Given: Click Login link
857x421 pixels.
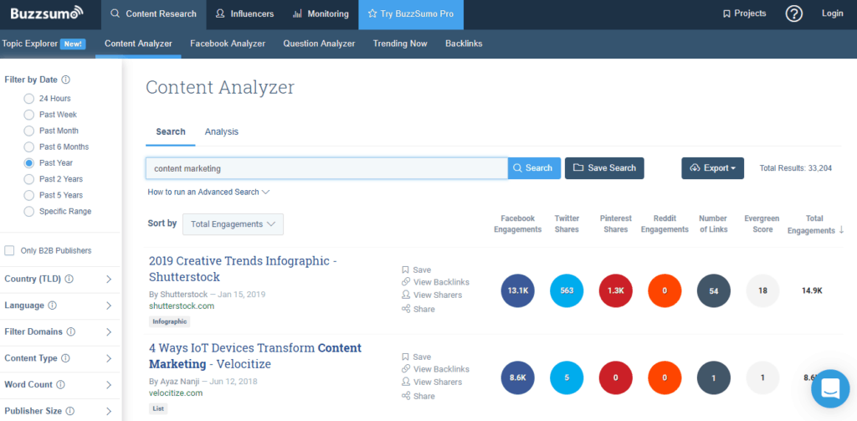Looking at the screenshot, I should pos(833,13).
